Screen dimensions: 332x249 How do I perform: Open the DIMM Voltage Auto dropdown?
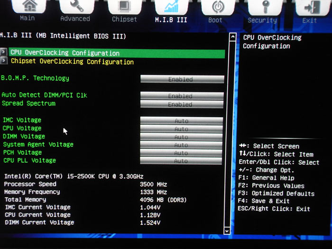181,137
